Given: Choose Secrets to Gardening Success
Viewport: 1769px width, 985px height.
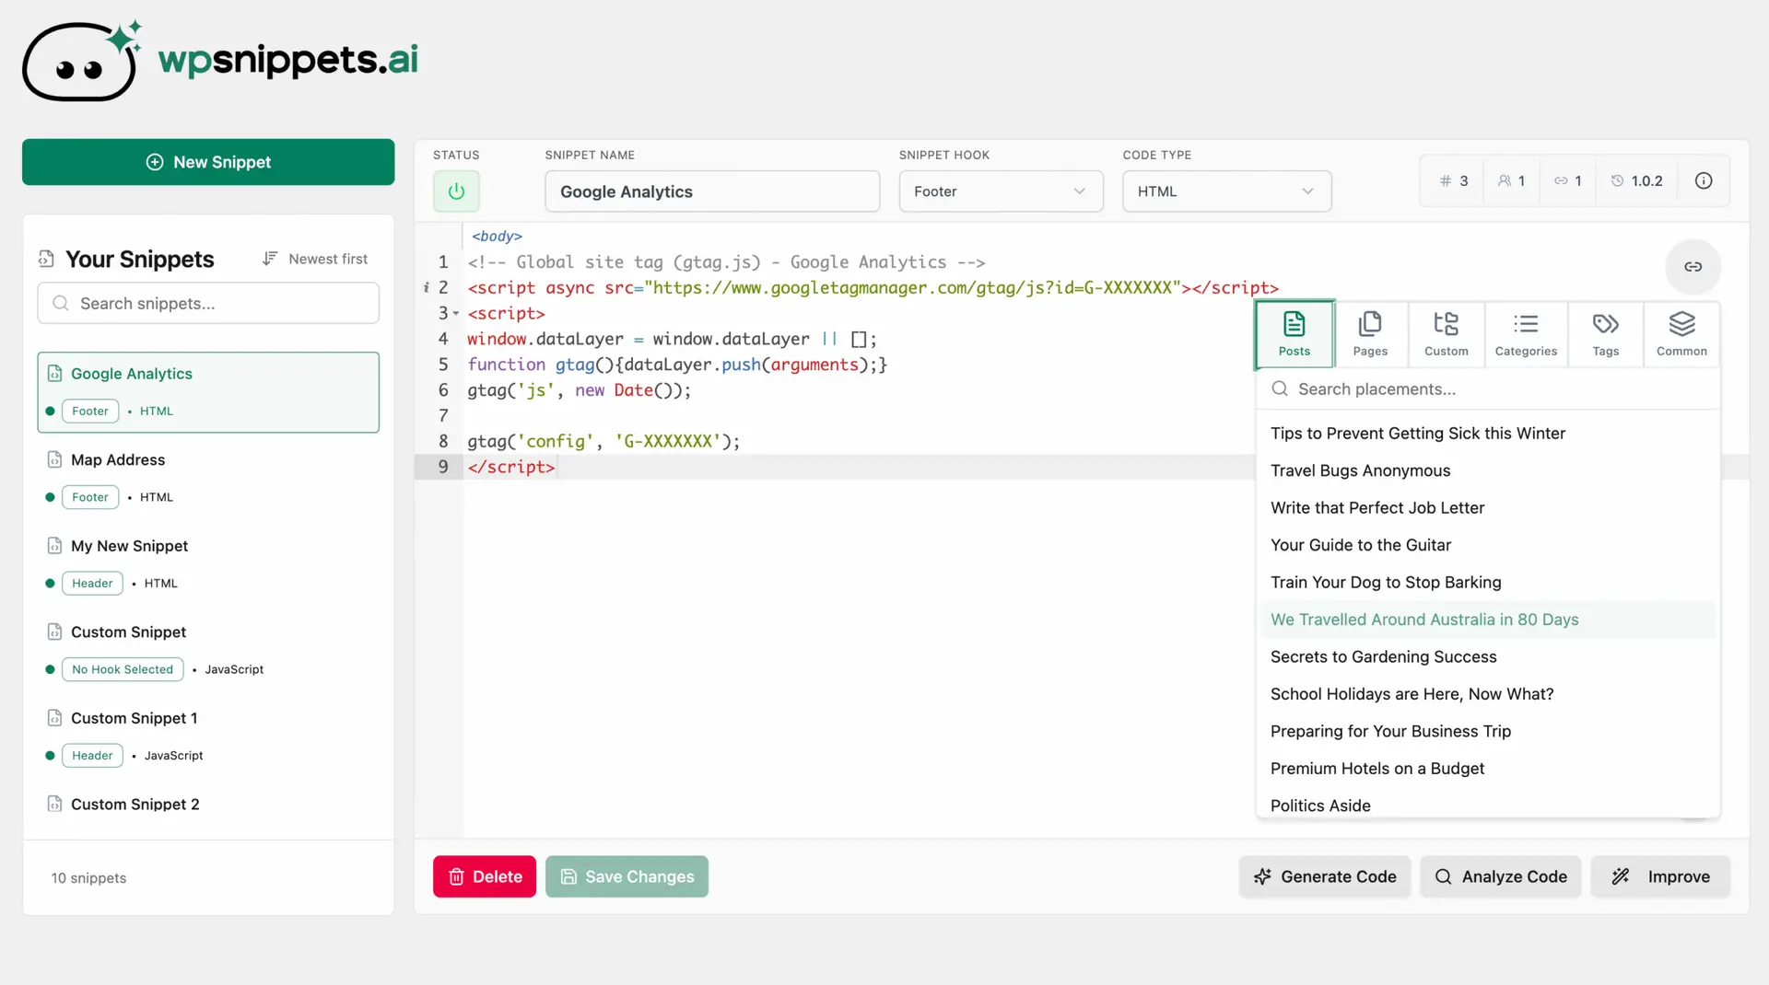Looking at the screenshot, I should [1487, 657].
